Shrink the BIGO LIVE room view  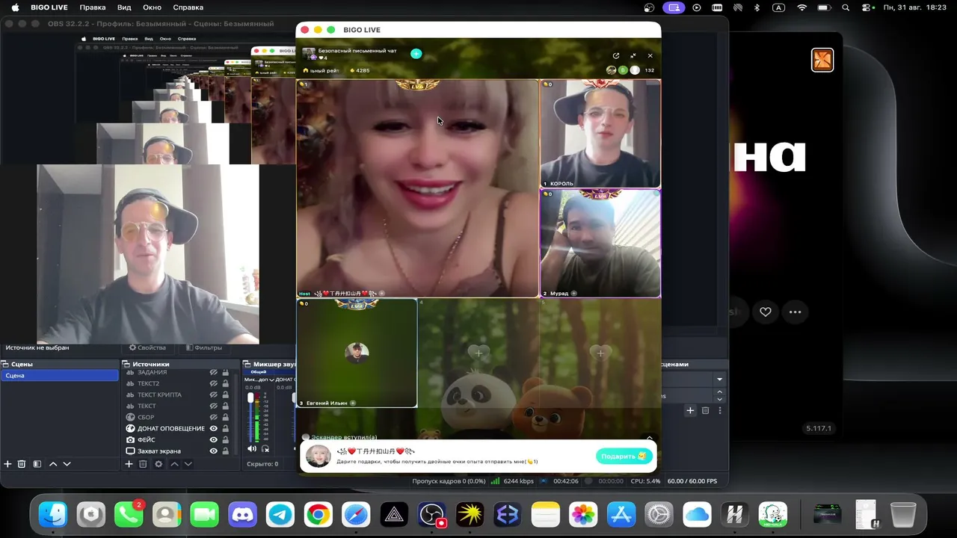click(633, 55)
